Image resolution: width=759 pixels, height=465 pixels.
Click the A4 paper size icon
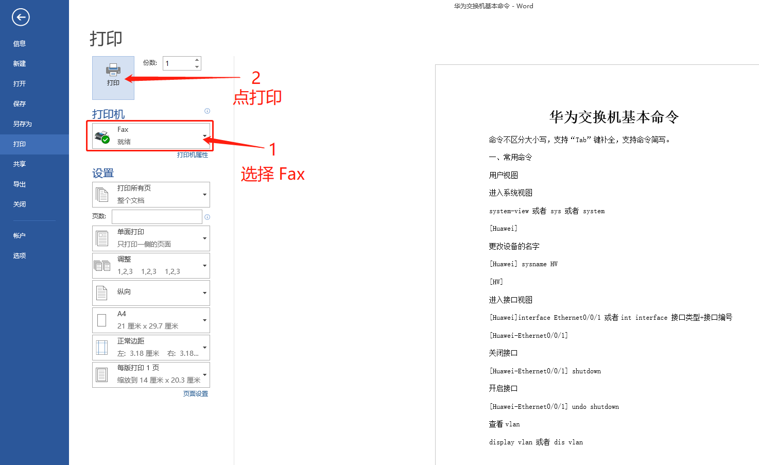pos(102,319)
